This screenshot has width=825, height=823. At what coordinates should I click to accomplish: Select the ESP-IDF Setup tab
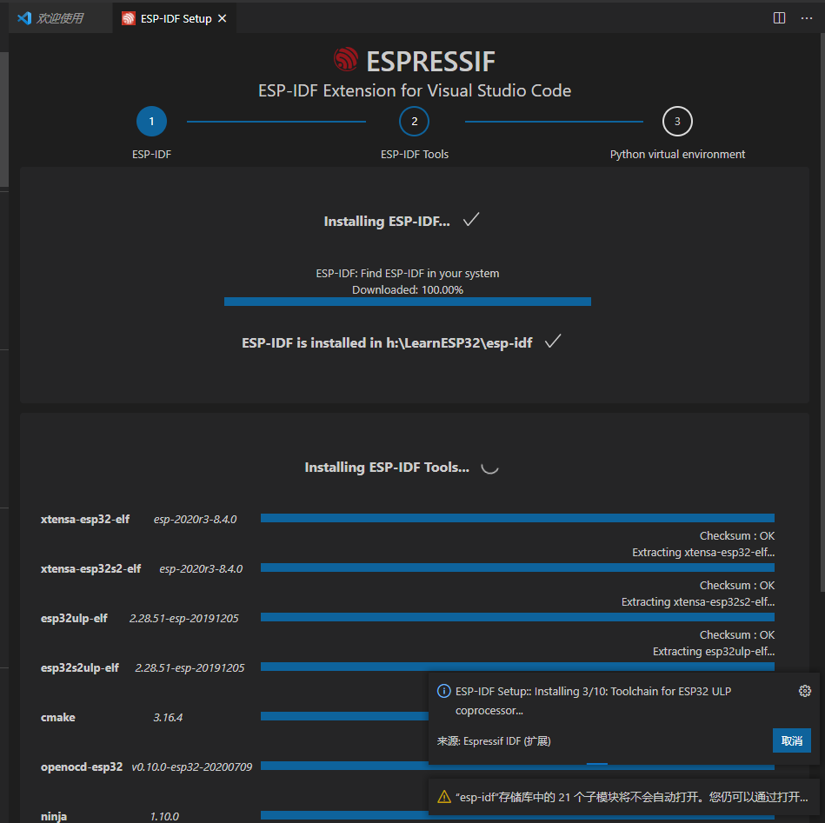click(176, 18)
